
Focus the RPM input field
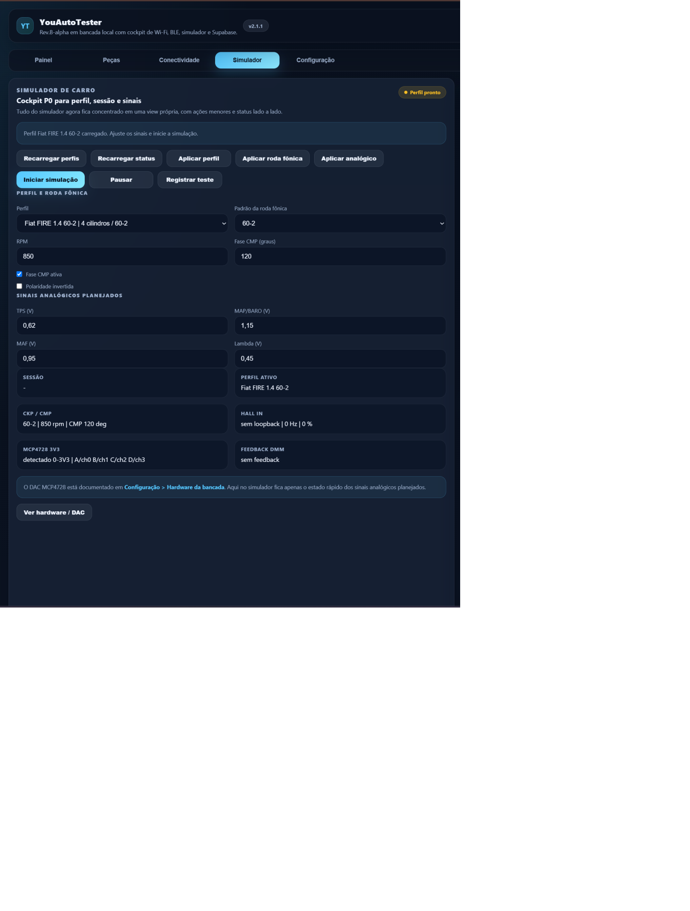coord(122,256)
